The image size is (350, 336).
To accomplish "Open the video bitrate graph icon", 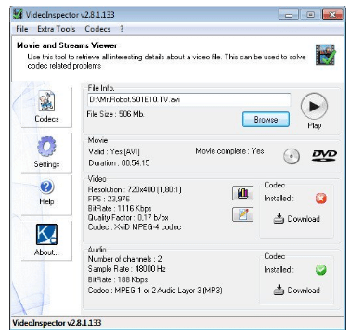I will coord(242,193).
